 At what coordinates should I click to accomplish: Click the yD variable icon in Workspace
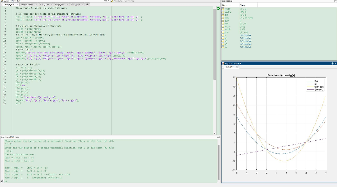click(223, 39)
